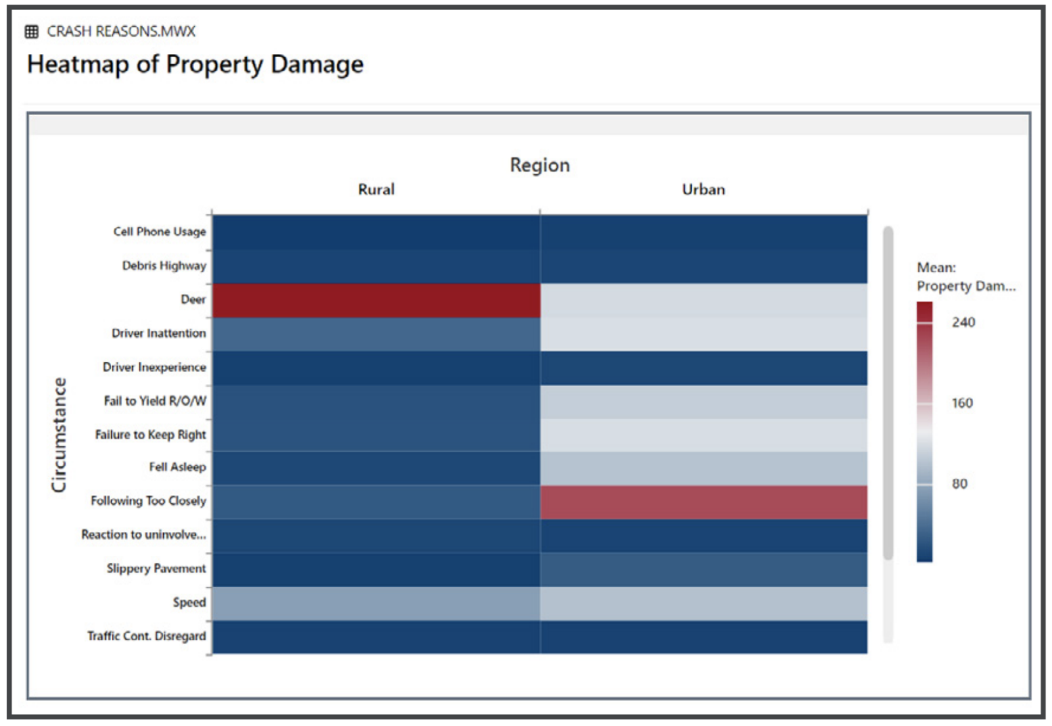Screen dimensions: 1052x726
Task: Click the vertical scrollbar thumb beside the heatmap
Action: [x=888, y=393]
